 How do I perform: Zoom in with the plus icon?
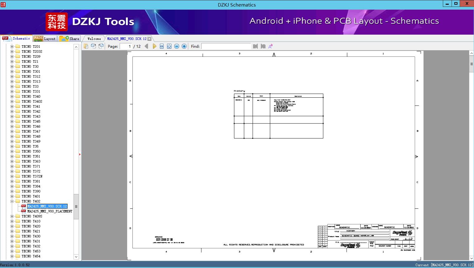coord(184,46)
